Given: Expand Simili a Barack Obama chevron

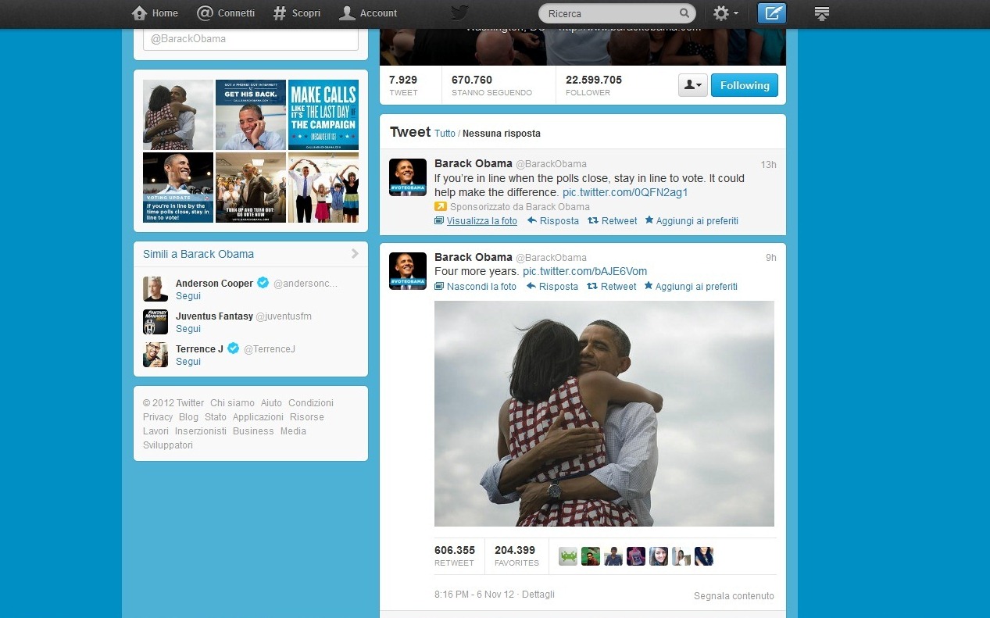Looking at the screenshot, I should coord(355,254).
